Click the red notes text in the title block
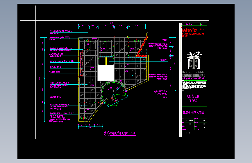 [x=193, y=32]
